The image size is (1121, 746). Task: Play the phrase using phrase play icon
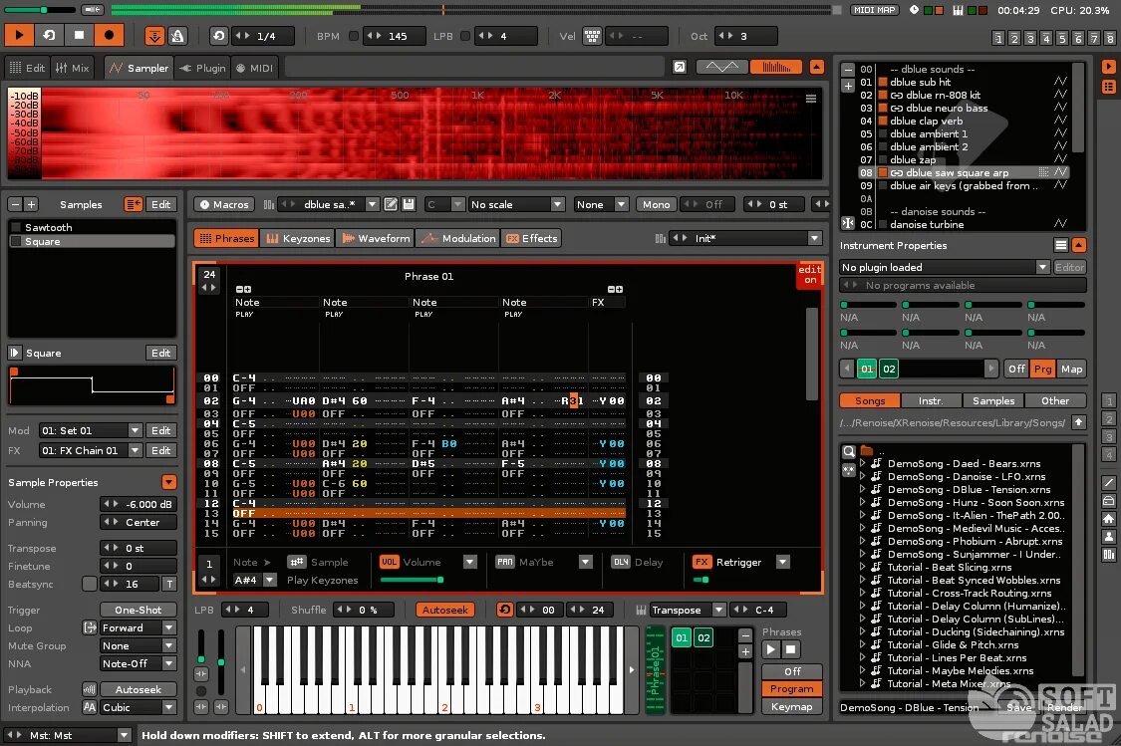coord(770,649)
